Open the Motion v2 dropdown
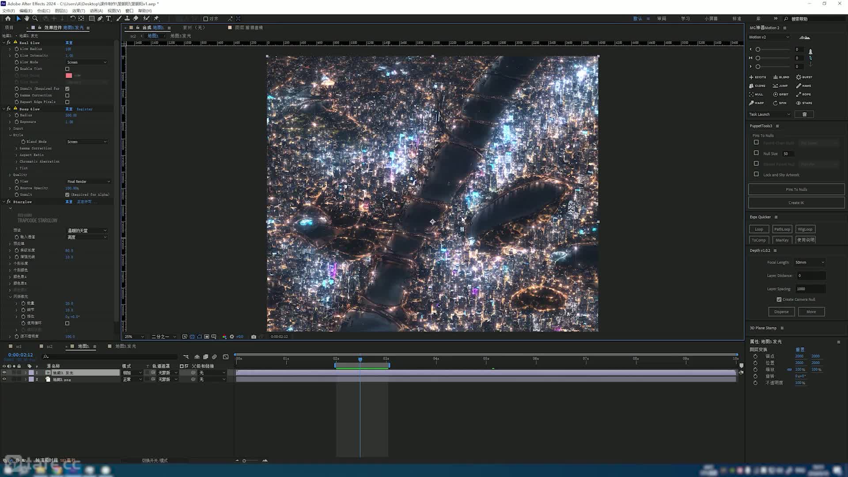The height and width of the screenshot is (477, 848). point(769,37)
